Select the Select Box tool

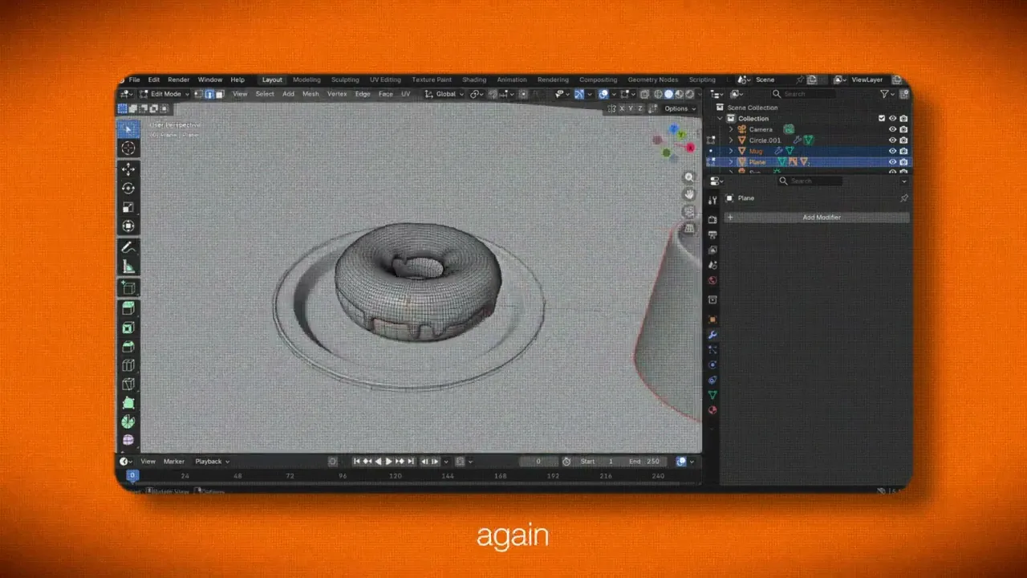coord(128,128)
